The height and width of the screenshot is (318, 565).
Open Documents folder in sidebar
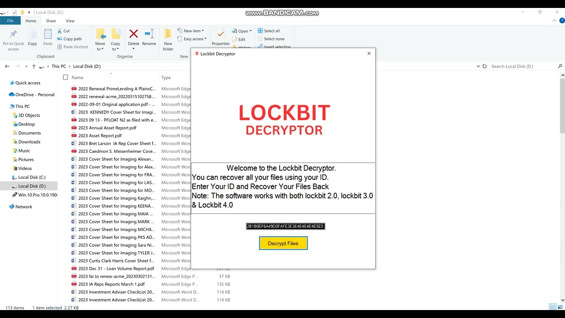30,133
